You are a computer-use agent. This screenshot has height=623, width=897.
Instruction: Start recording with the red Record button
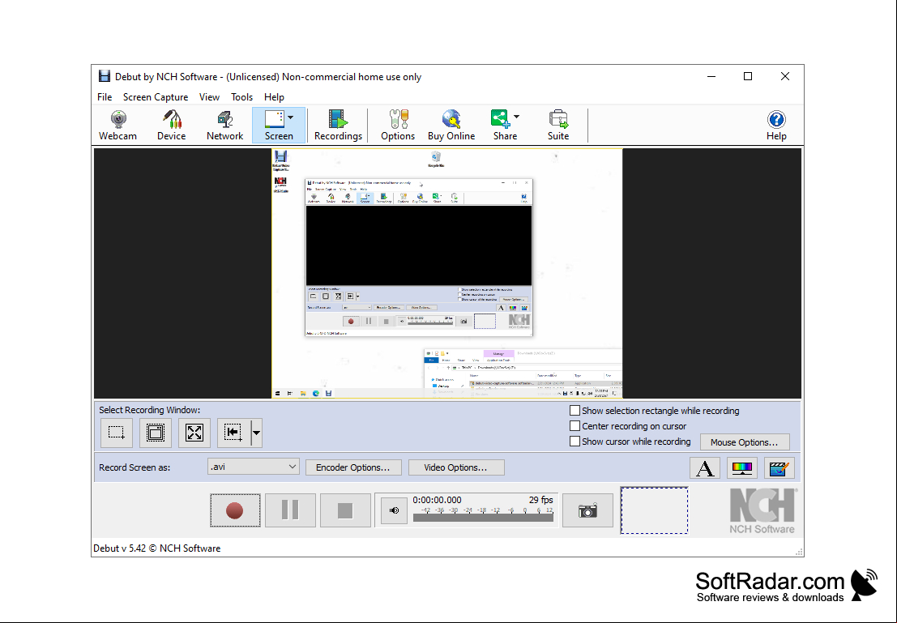235,510
